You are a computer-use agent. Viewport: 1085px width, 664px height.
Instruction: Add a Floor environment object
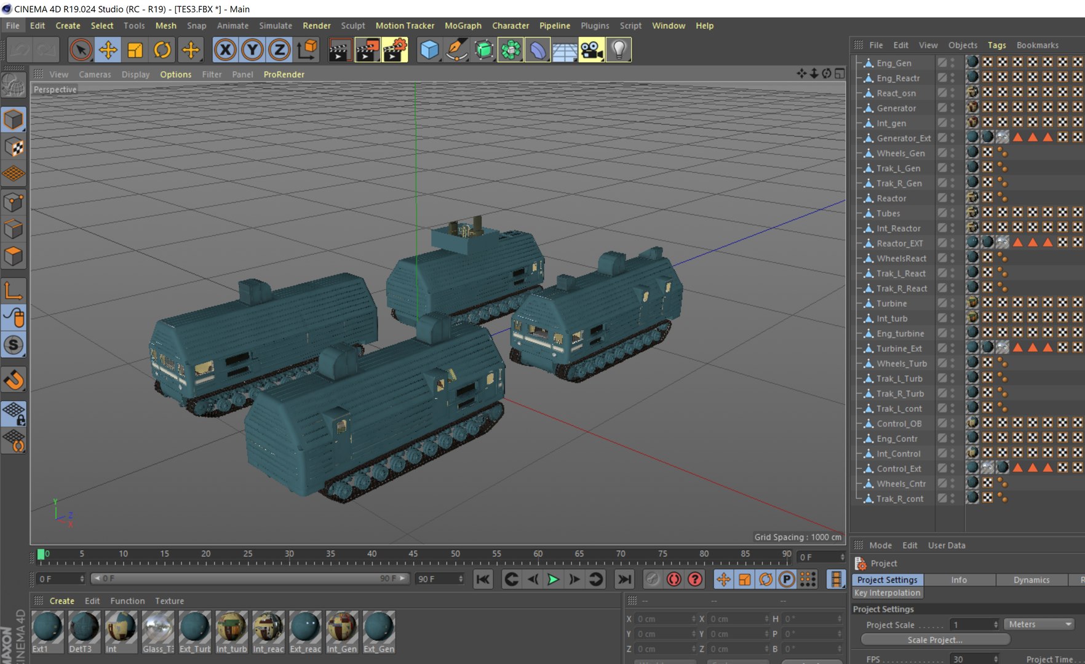tap(564, 50)
